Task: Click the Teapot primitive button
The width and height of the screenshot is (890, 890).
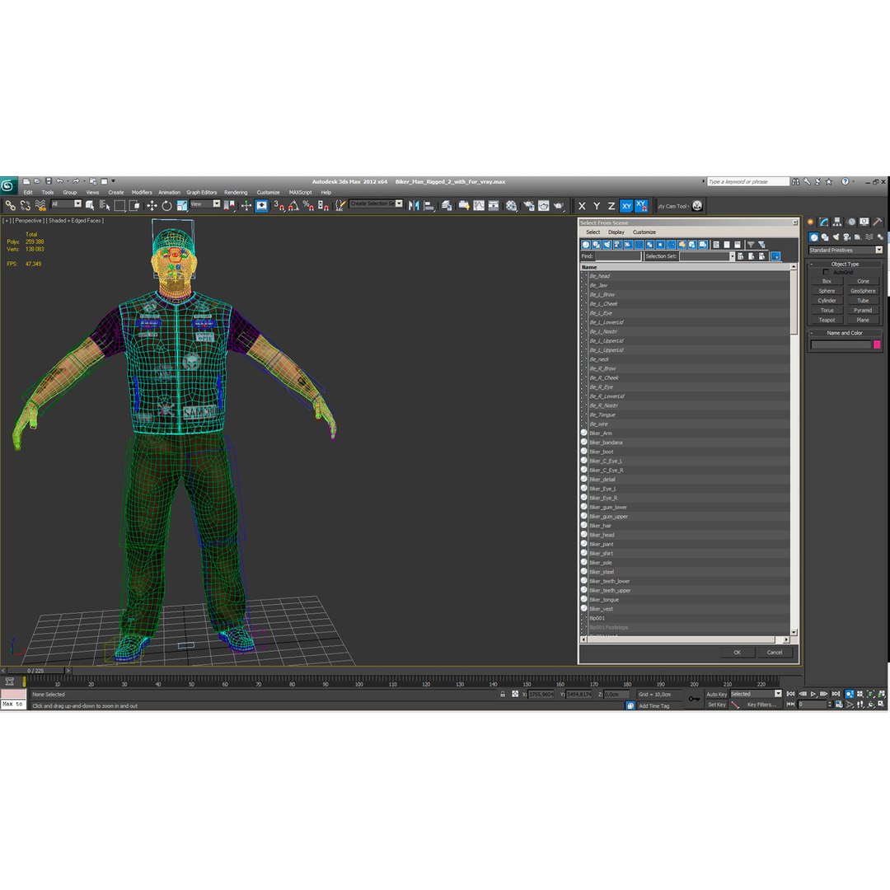Action: coord(827,320)
